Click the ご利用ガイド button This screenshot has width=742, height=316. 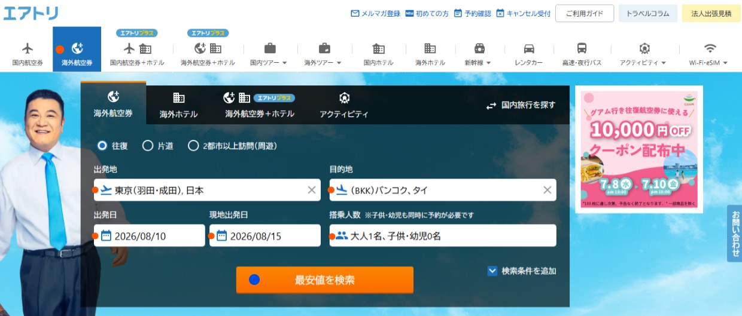coord(585,13)
